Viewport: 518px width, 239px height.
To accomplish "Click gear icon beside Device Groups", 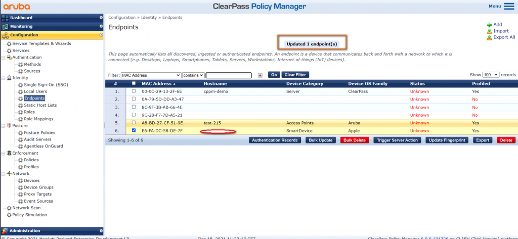I will coord(21,187).
